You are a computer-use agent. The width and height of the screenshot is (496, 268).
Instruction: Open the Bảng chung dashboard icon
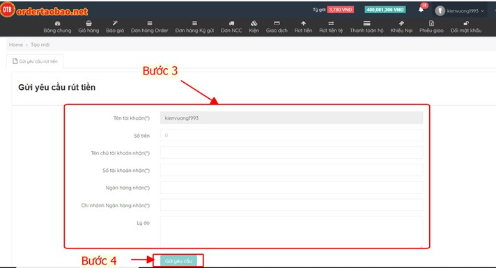(57, 24)
